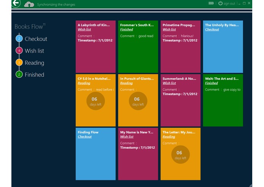Click 'good read' comment on Frommer's tile
The width and height of the screenshot is (264, 187).
(x=146, y=36)
